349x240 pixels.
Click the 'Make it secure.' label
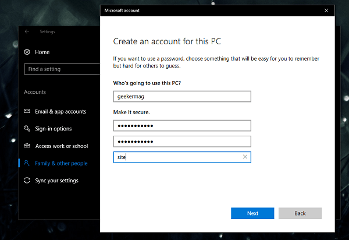[x=131, y=112]
